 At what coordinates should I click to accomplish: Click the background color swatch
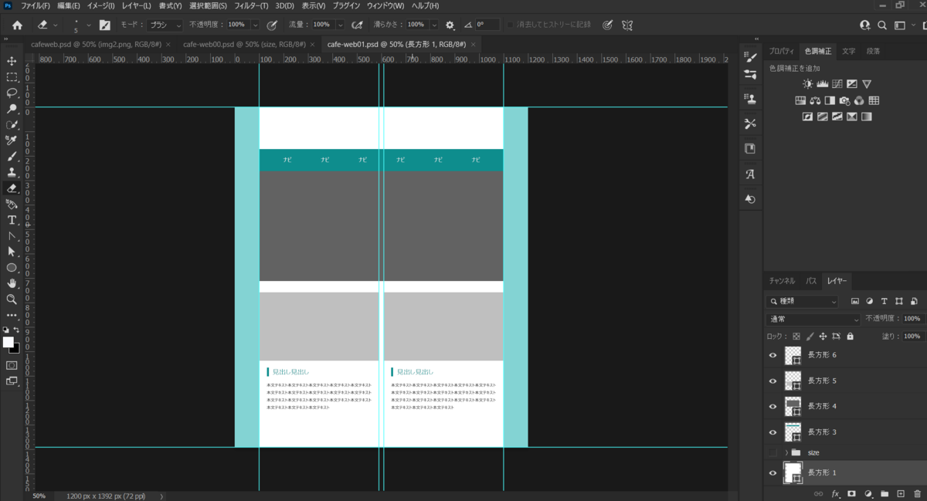click(15, 349)
